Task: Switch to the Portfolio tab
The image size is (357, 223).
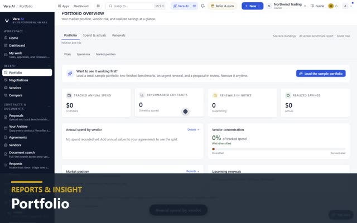Action: click(x=70, y=35)
